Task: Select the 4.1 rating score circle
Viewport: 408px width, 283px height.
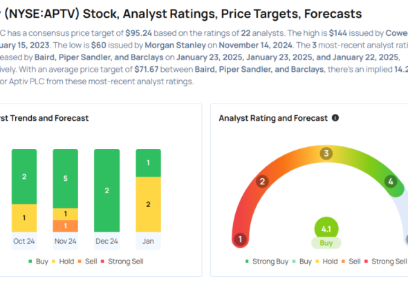Action: click(326, 228)
